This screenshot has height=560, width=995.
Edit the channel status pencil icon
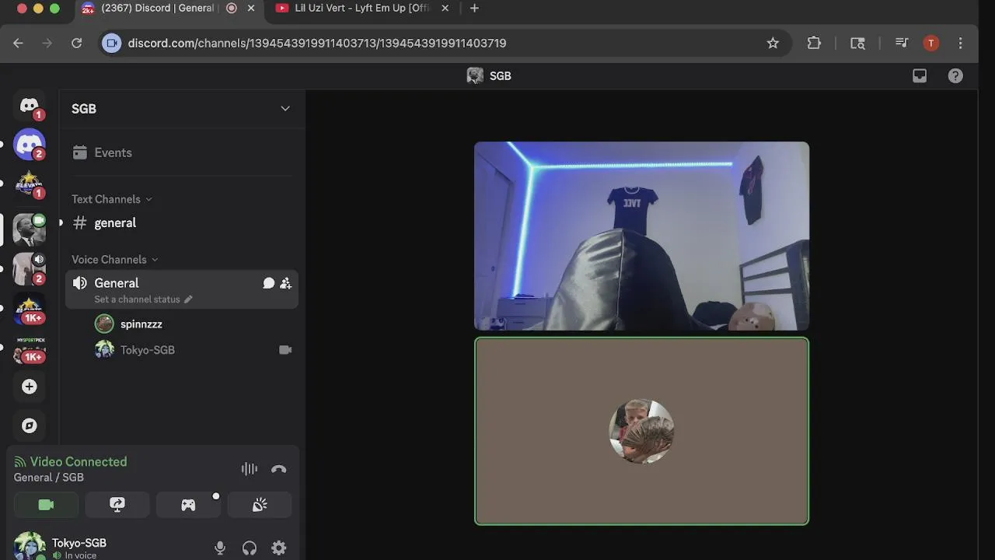(188, 299)
